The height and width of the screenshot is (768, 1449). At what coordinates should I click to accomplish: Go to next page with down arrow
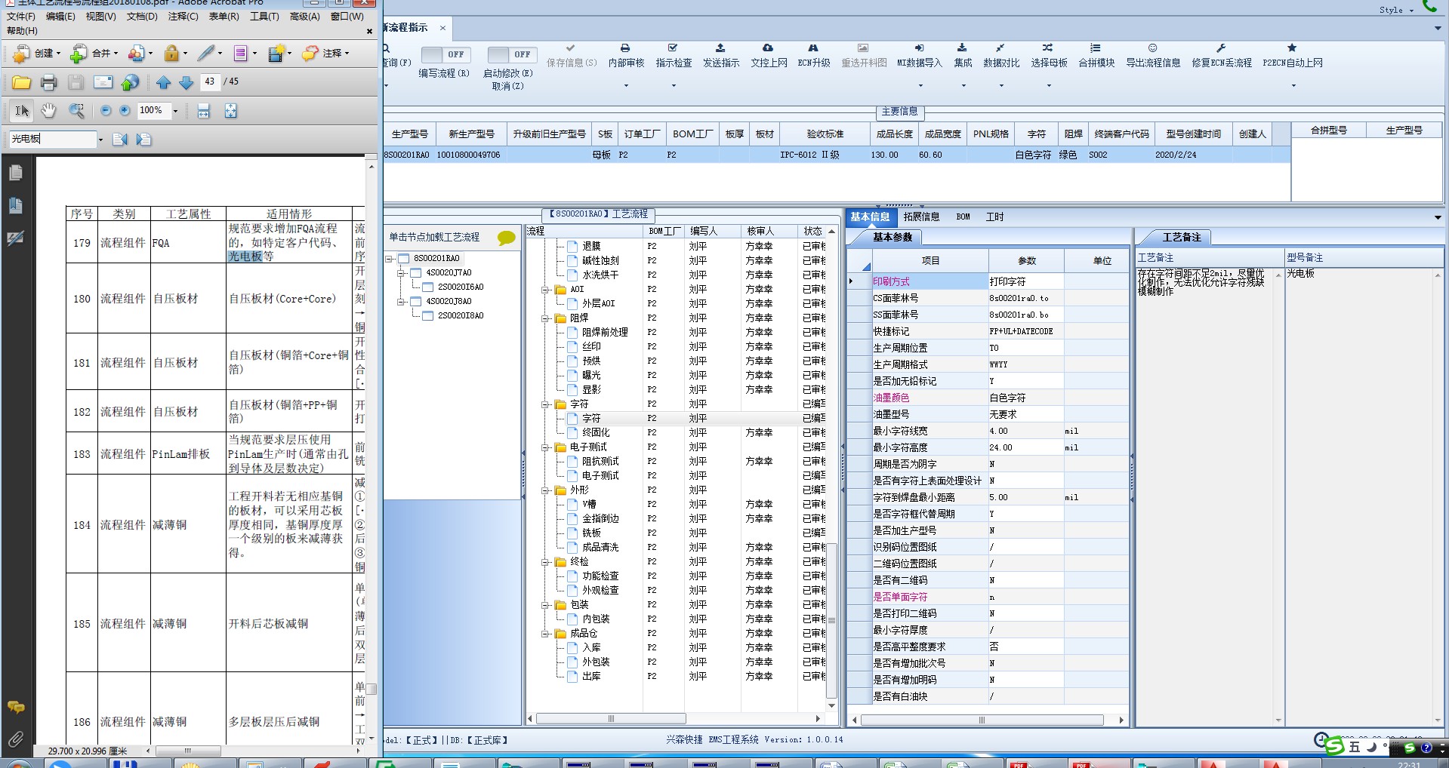click(x=187, y=82)
